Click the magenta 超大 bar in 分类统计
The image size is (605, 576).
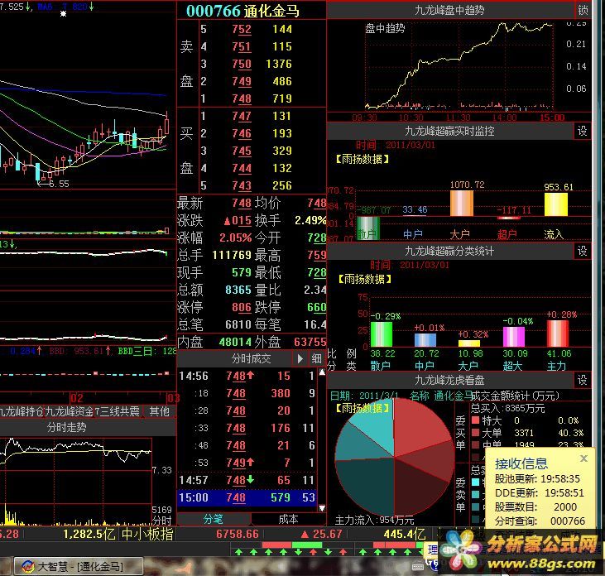[514, 337]
